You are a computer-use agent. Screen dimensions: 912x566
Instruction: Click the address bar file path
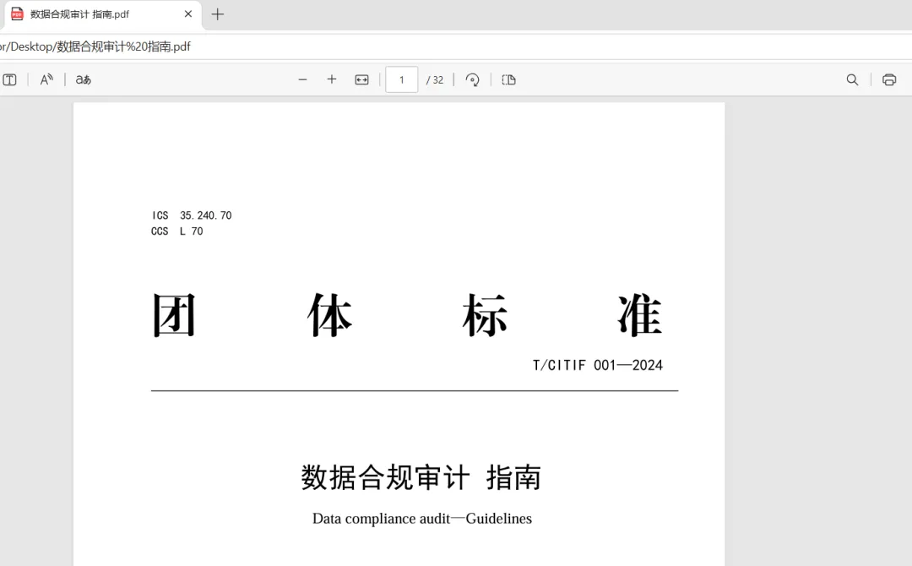[x=95, y=46]
